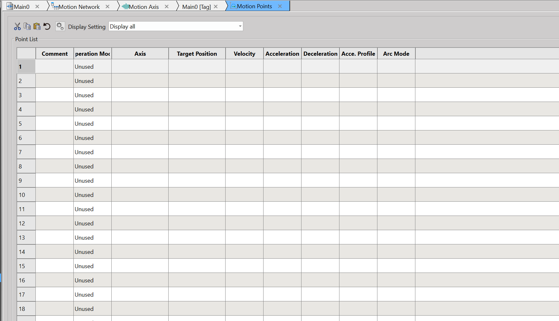Close the Motion Axis tab
559x321 pixels.
click(x=167, y=7)
